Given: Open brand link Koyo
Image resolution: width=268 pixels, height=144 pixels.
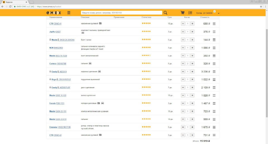Looking at the screenshot, I should [54, 80].
